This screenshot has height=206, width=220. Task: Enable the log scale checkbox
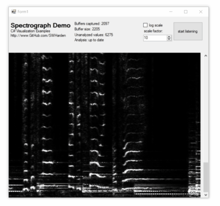point(145,25)
